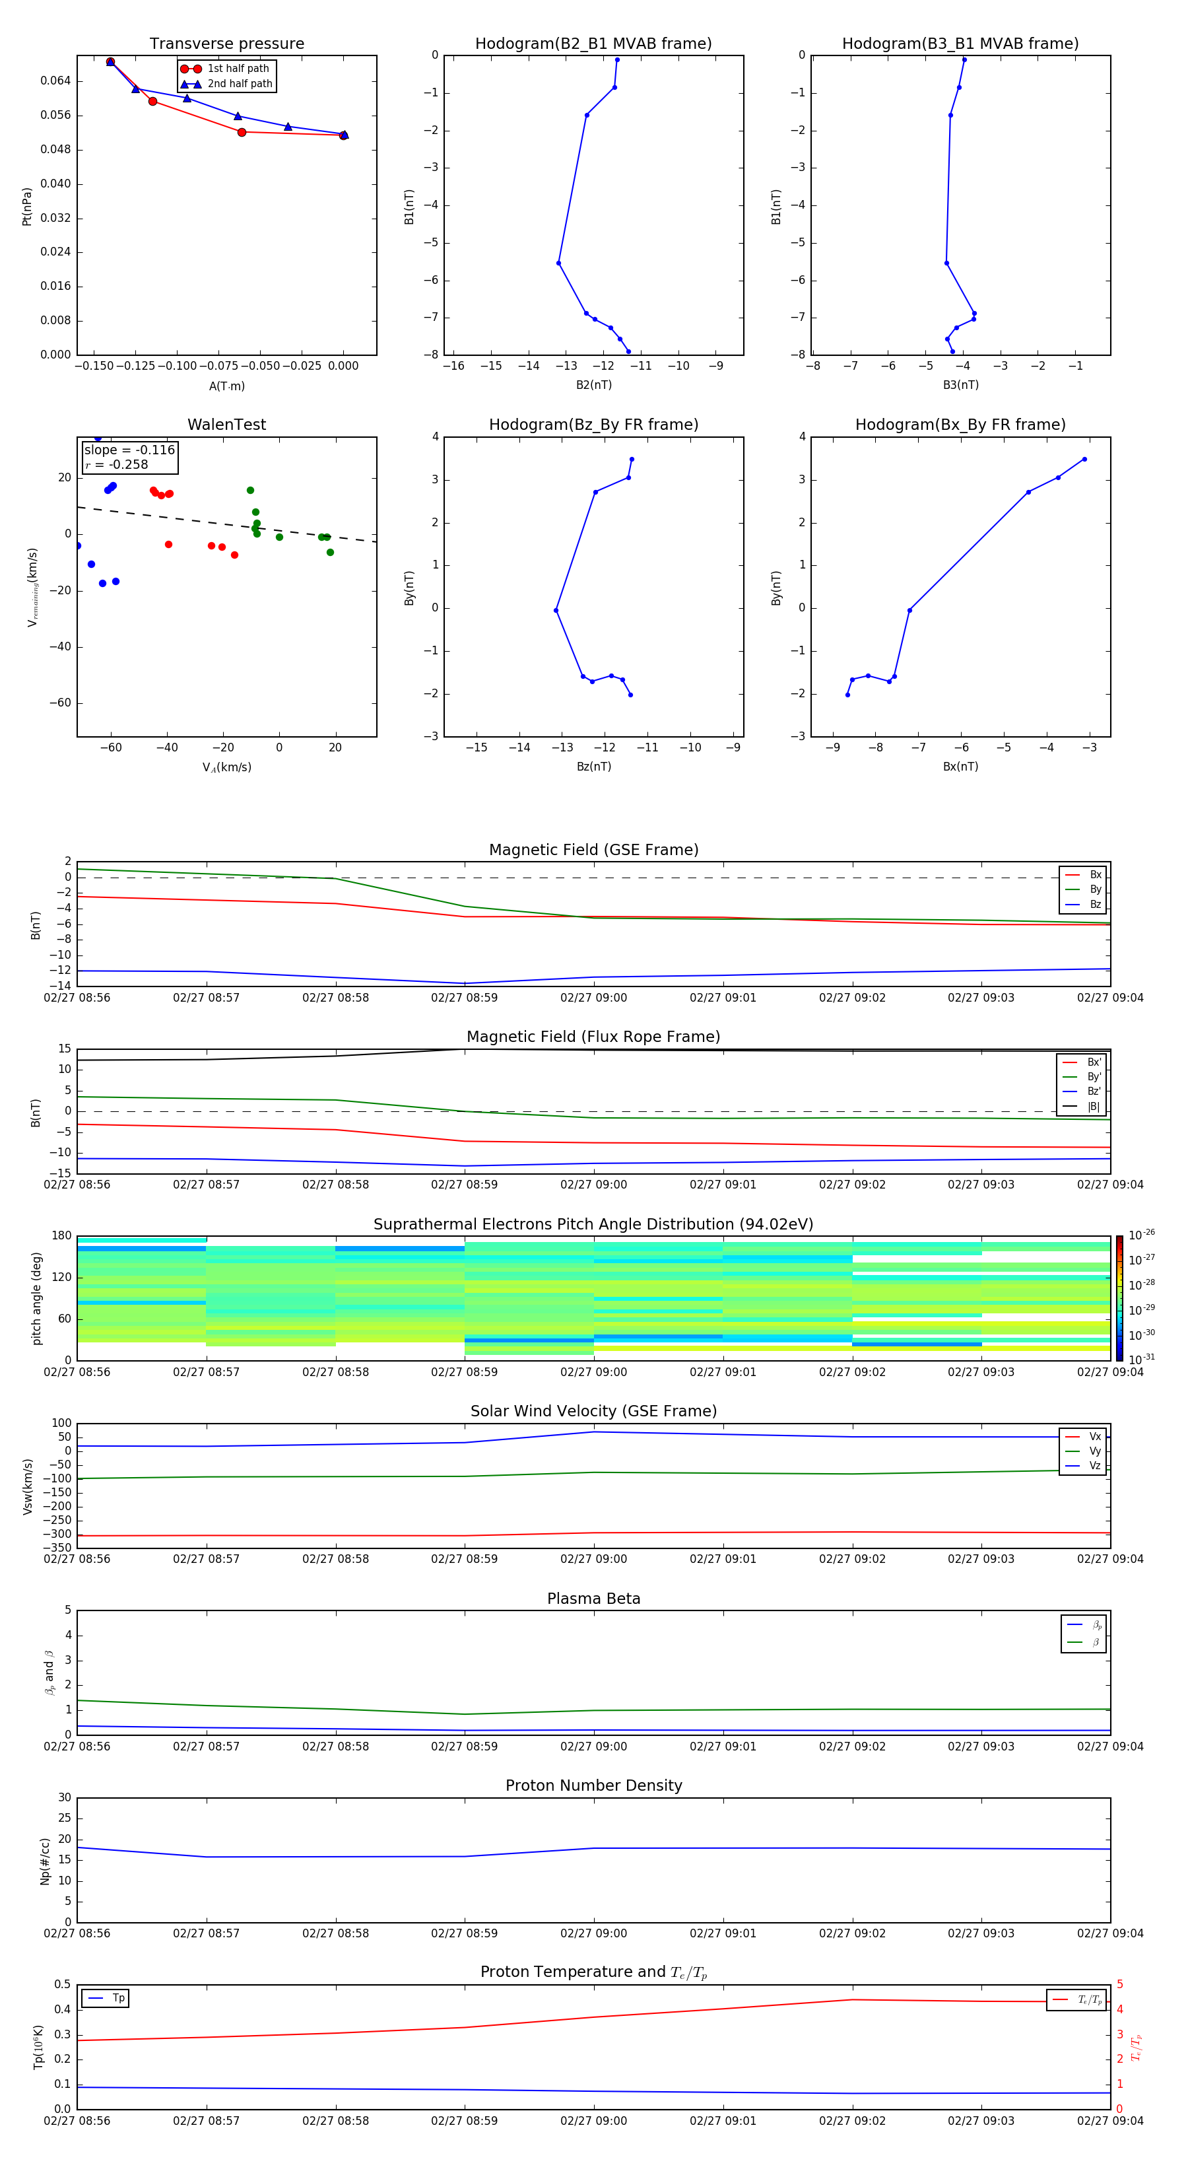Select the β_p legend entry in Plasma Beta
Screen dimensions: 1188x2179
1084,1625
